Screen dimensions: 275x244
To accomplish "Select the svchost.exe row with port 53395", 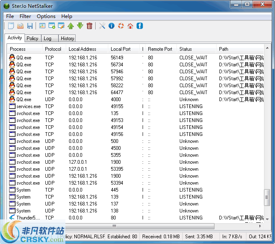I will [136, 169].
